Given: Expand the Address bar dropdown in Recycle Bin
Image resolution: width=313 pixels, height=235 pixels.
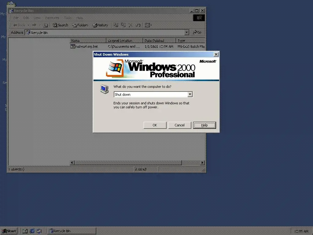Looking at the screenshot, I should 186,32.
